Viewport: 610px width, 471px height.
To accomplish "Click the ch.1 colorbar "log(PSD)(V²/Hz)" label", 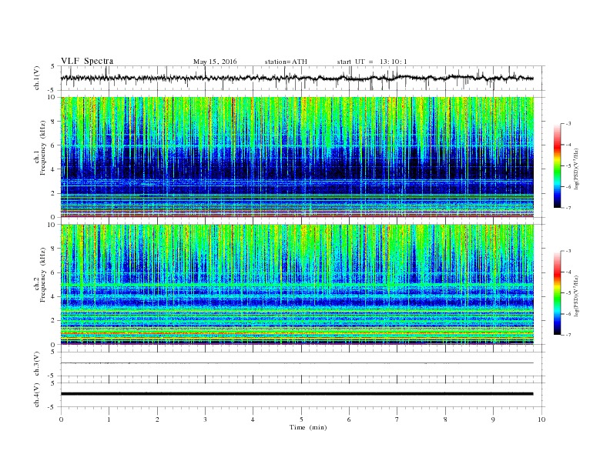I will click(x=576, y=169).
